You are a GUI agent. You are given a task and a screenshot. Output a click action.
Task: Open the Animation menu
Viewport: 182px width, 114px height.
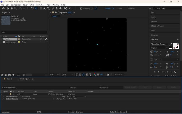[x=40, y=5]
